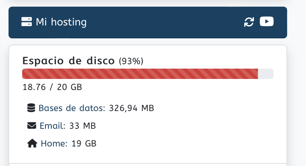Open the Email usage link
This screenshot has height=166, width=306.
tap(52, 126)
